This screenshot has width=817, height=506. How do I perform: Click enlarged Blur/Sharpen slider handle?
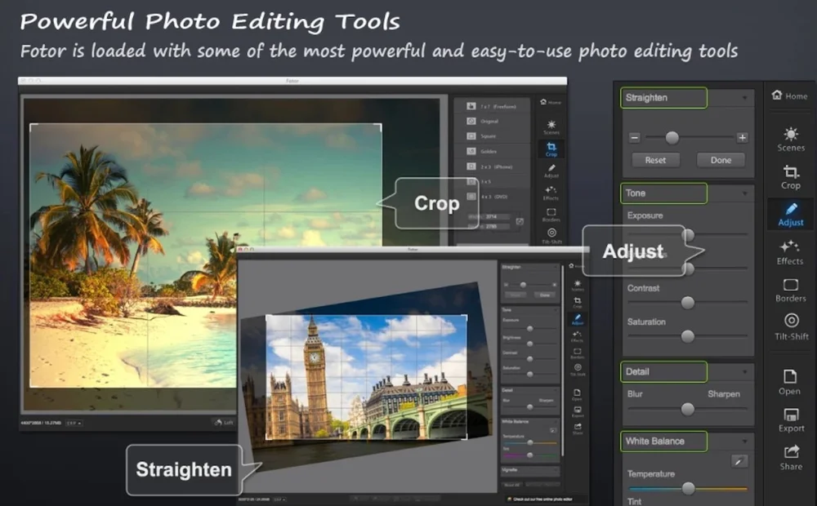click(688, 409)
